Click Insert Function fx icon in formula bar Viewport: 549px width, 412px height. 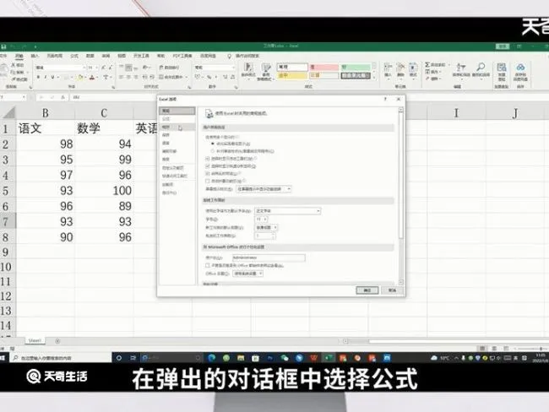63,97
